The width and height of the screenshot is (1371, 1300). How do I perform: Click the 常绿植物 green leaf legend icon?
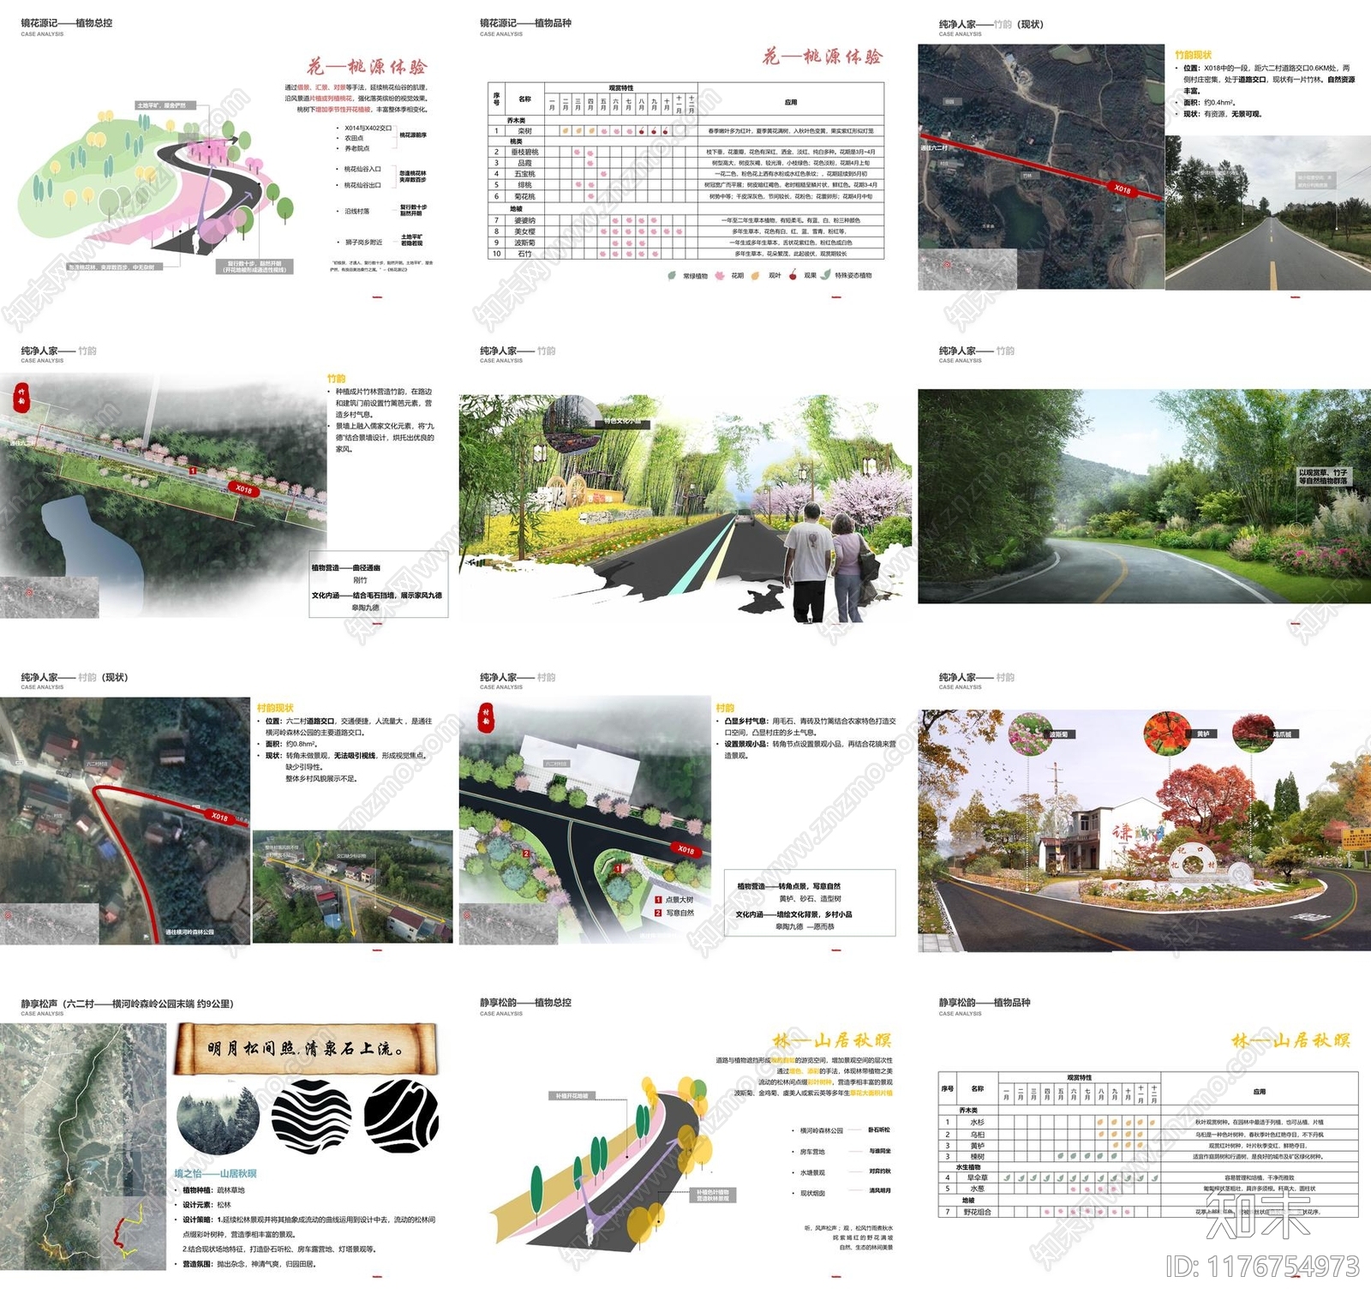click(672, 276)
